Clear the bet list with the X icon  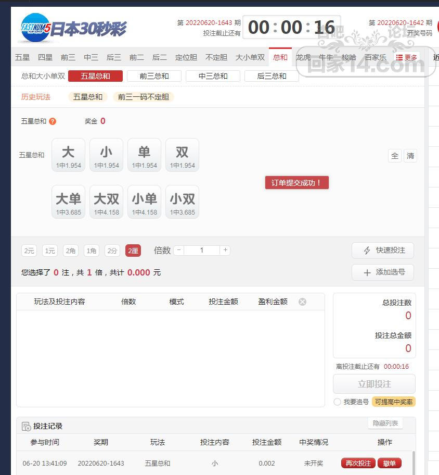[x=302, y=302]
